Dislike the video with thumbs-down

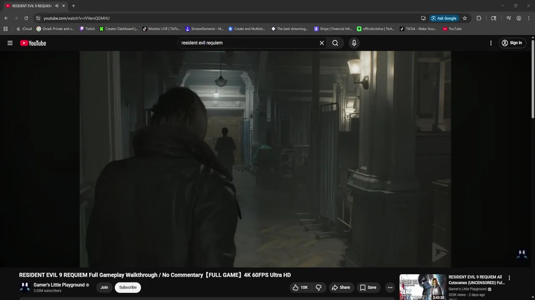pyautogui.click(x=319, y=287)
